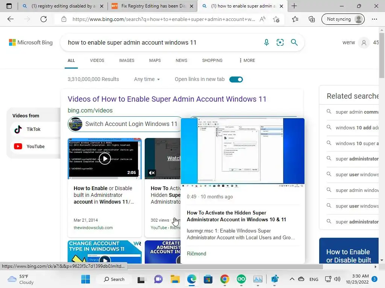The image size is (385, 288).
Task: Toggle Open links in new tab
Action: tap(236, 79)
